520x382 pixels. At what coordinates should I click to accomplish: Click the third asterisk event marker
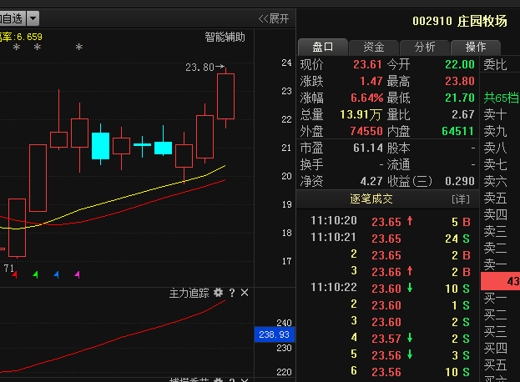tap(79, 47)
